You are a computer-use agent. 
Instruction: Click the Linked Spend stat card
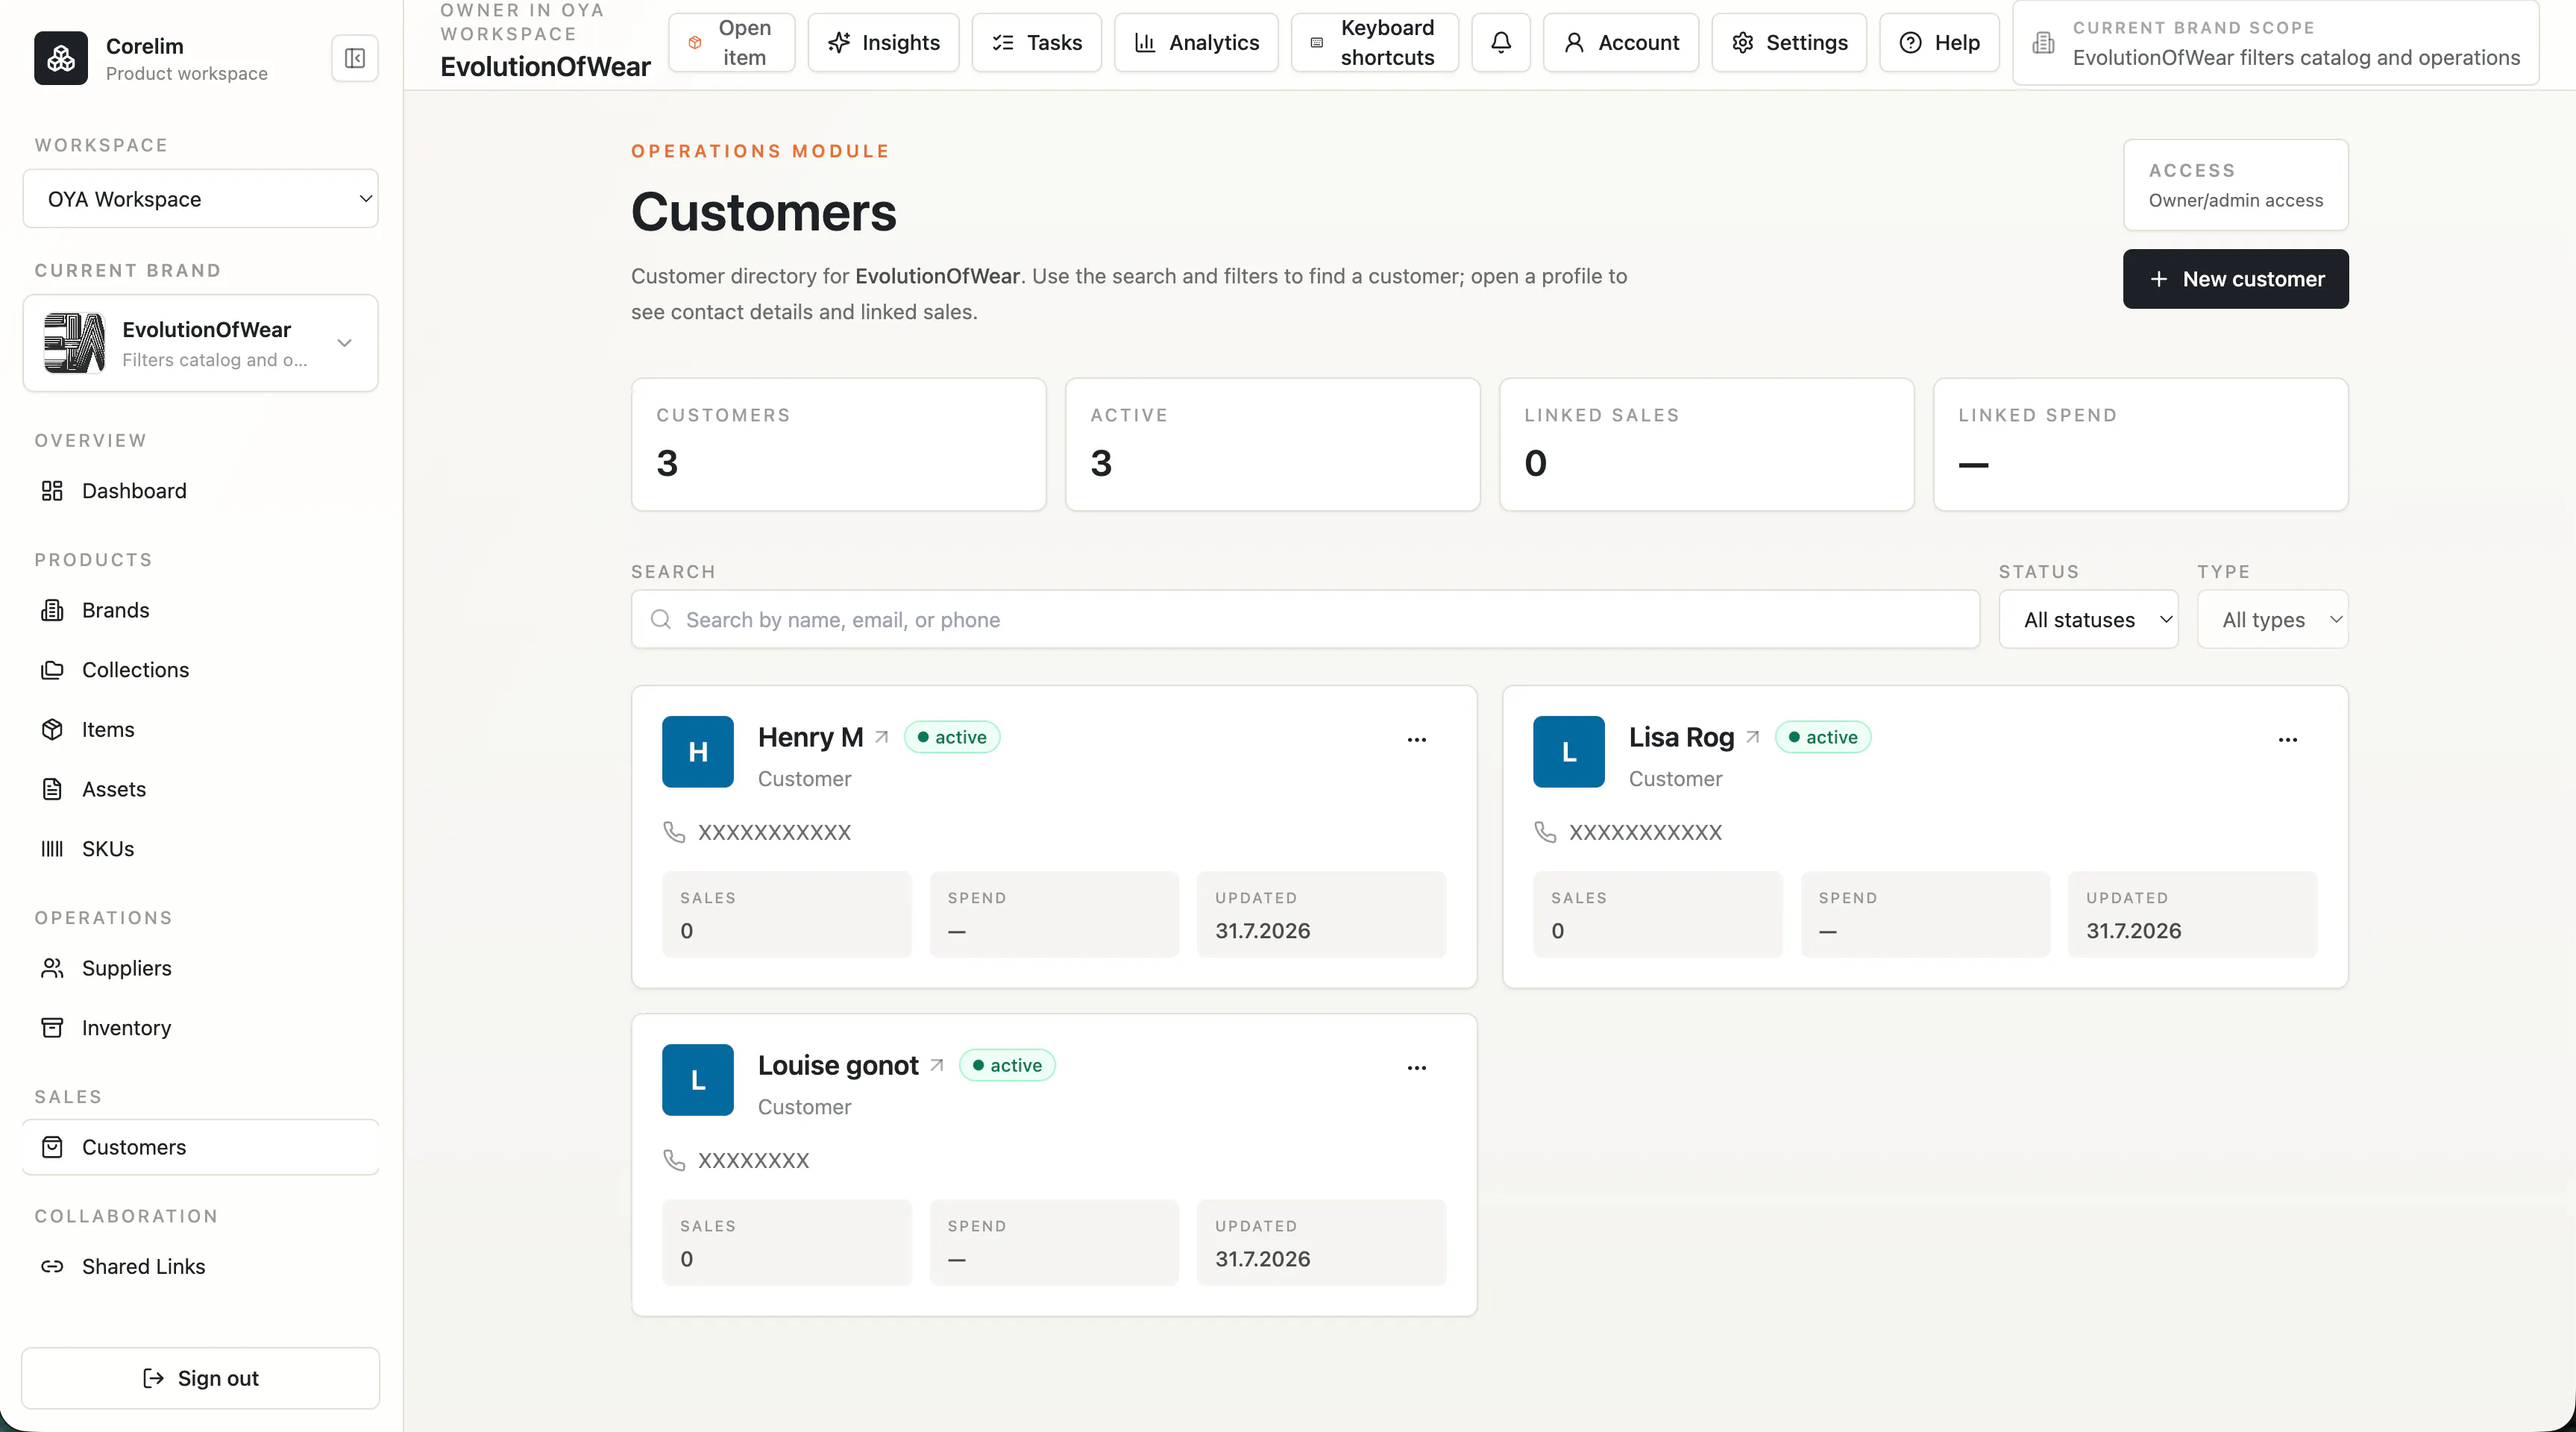[2140, 444]
